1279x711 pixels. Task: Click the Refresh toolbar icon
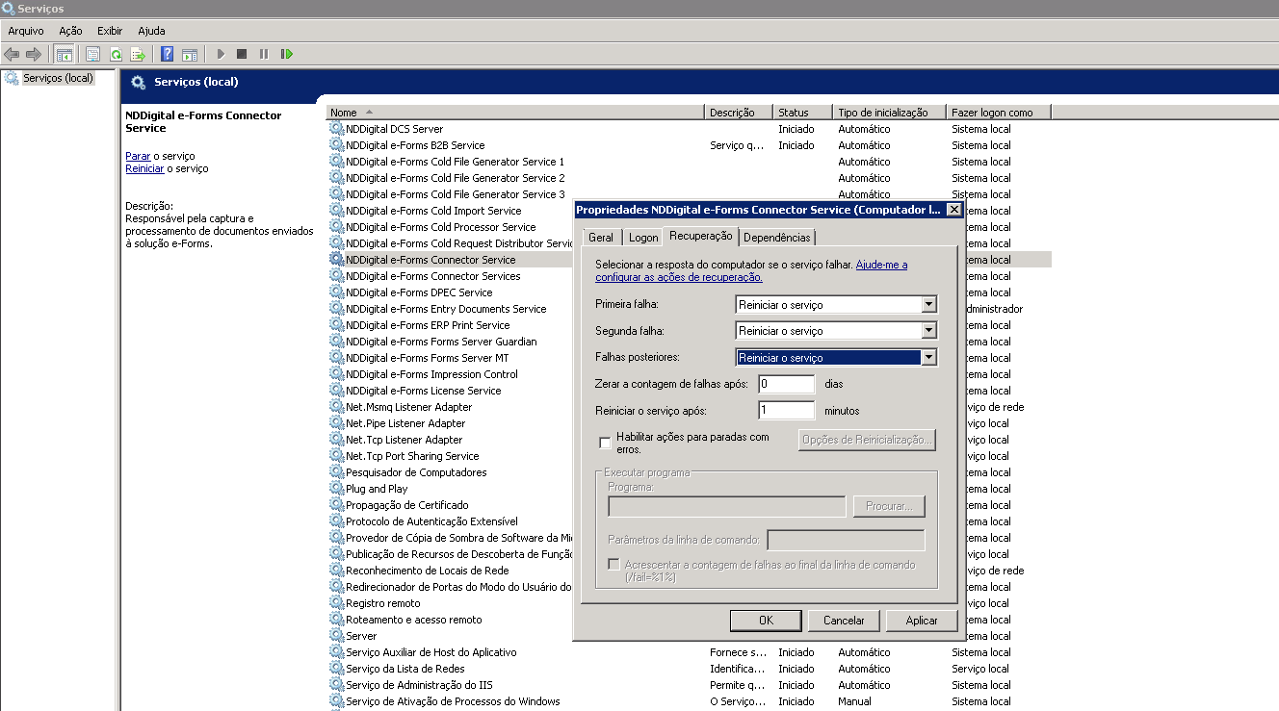[116, 54]
